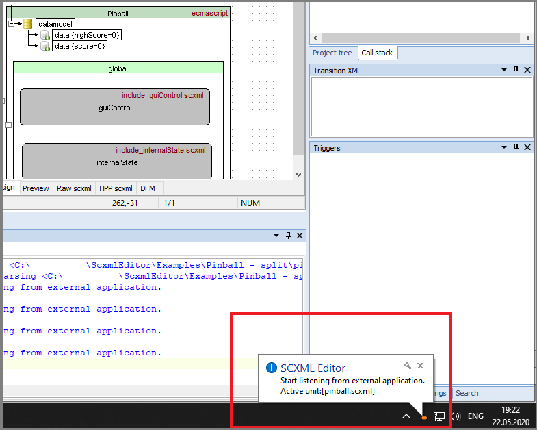Viewport: 537px width, 430px height.
Task: Open Triggers panel dropdown menu
Action: tap(503, 147)
